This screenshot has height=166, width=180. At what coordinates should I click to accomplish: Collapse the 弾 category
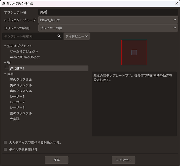click(5, 63)
